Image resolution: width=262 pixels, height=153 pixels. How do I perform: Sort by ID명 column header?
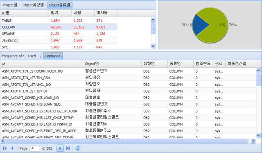click(x=25, y=13)
